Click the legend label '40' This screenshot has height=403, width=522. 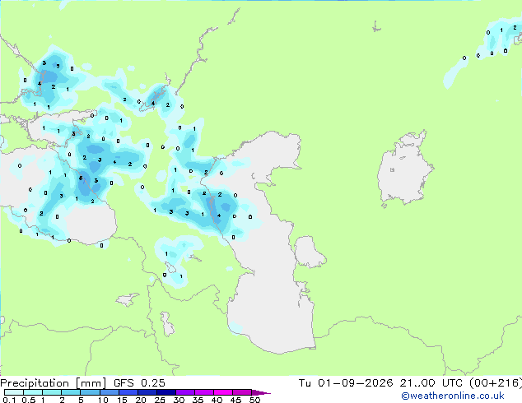click(217, 400)
